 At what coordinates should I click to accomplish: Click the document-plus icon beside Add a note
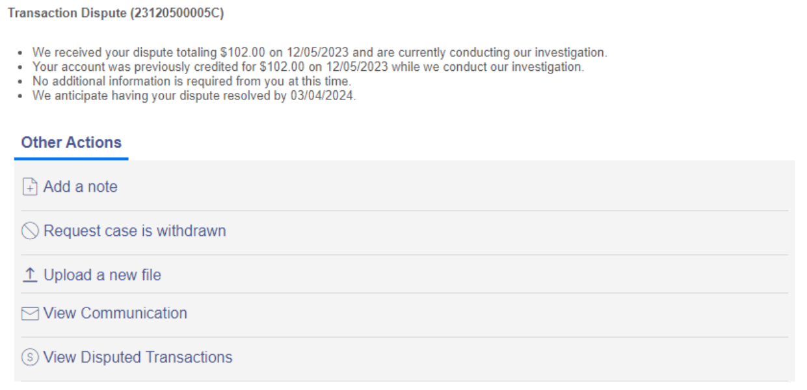tap(30, 187)
